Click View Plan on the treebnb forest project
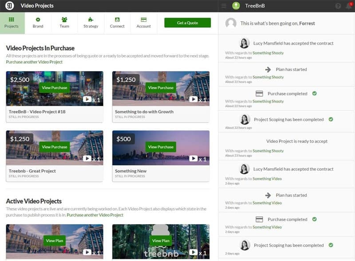The image size is (355, 261). pyautogui.click(x=161, y=241)
